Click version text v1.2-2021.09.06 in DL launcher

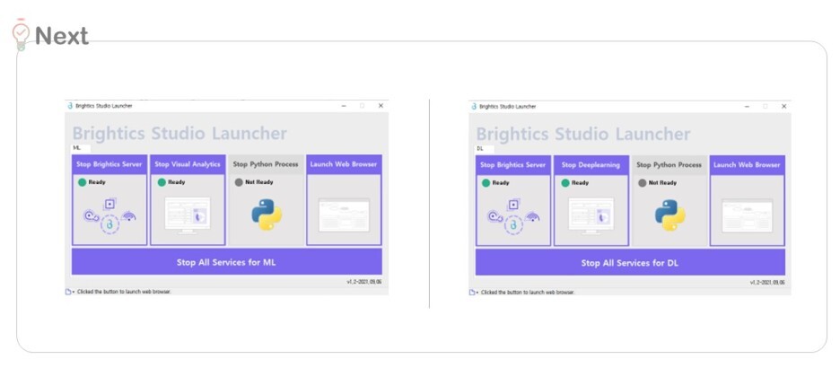pos(767,282)
